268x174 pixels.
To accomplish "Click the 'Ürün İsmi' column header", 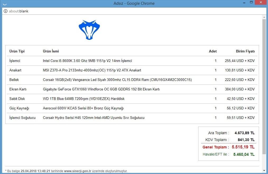I will click(x=51, y=51).
